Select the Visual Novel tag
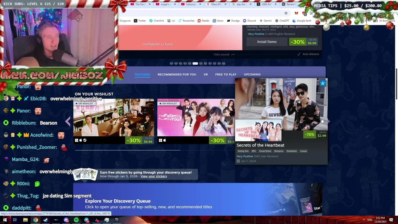The height and width of the screenshot is (224, 398). pyautogui.click(x=265, y=151)
